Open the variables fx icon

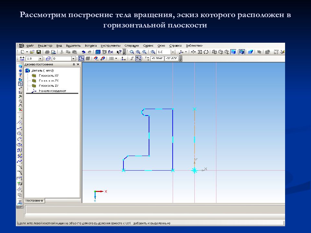tap(110, 52)
